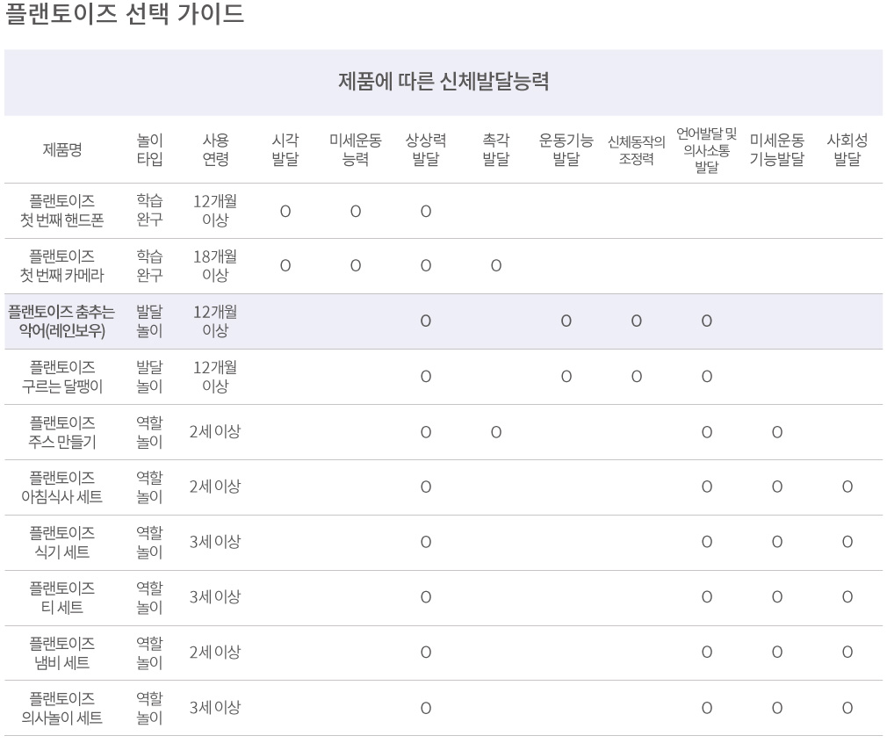The height and width of the screenshot is (743, 887).
Task: Click the 언어발달 mark for 냄비 세트
Action: click(x=707, y=653)
